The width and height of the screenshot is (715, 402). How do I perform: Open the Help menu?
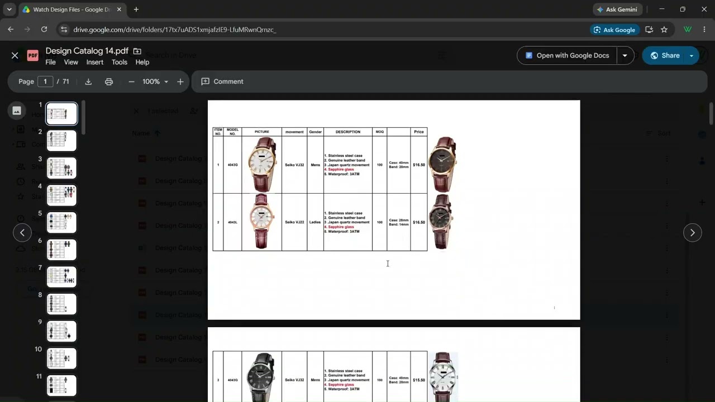142,62
